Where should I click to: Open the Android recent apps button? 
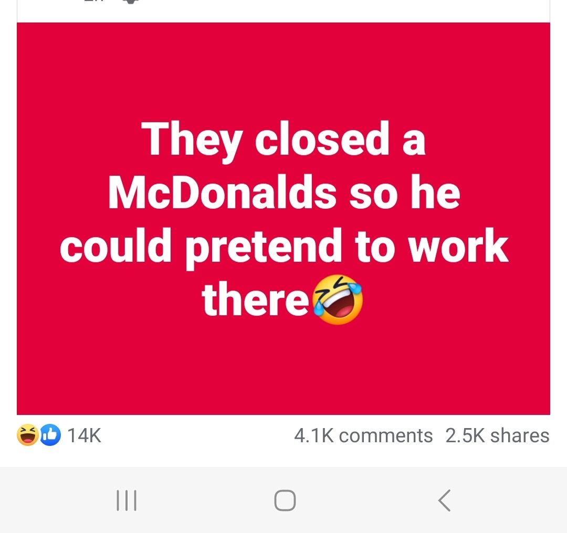click(x=127, y=500)
